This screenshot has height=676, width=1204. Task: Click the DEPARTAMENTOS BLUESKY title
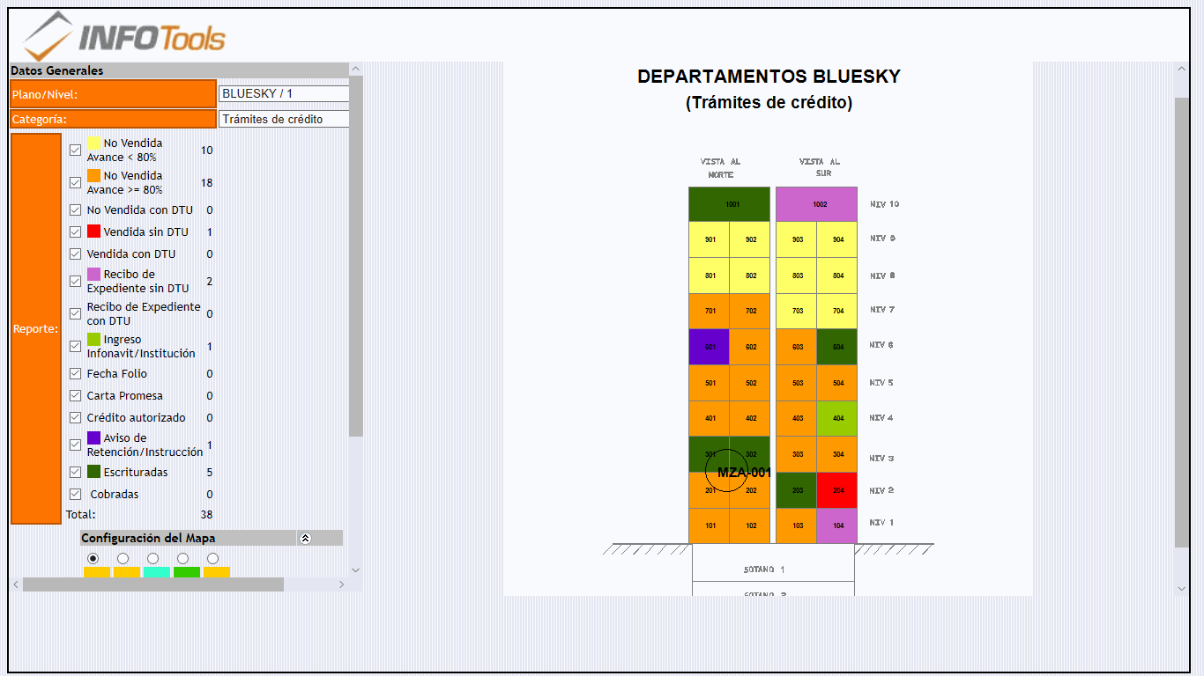point(769,77)
